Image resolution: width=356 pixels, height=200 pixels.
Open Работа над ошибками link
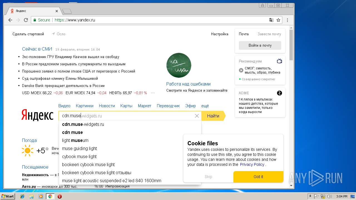[188, 84]
